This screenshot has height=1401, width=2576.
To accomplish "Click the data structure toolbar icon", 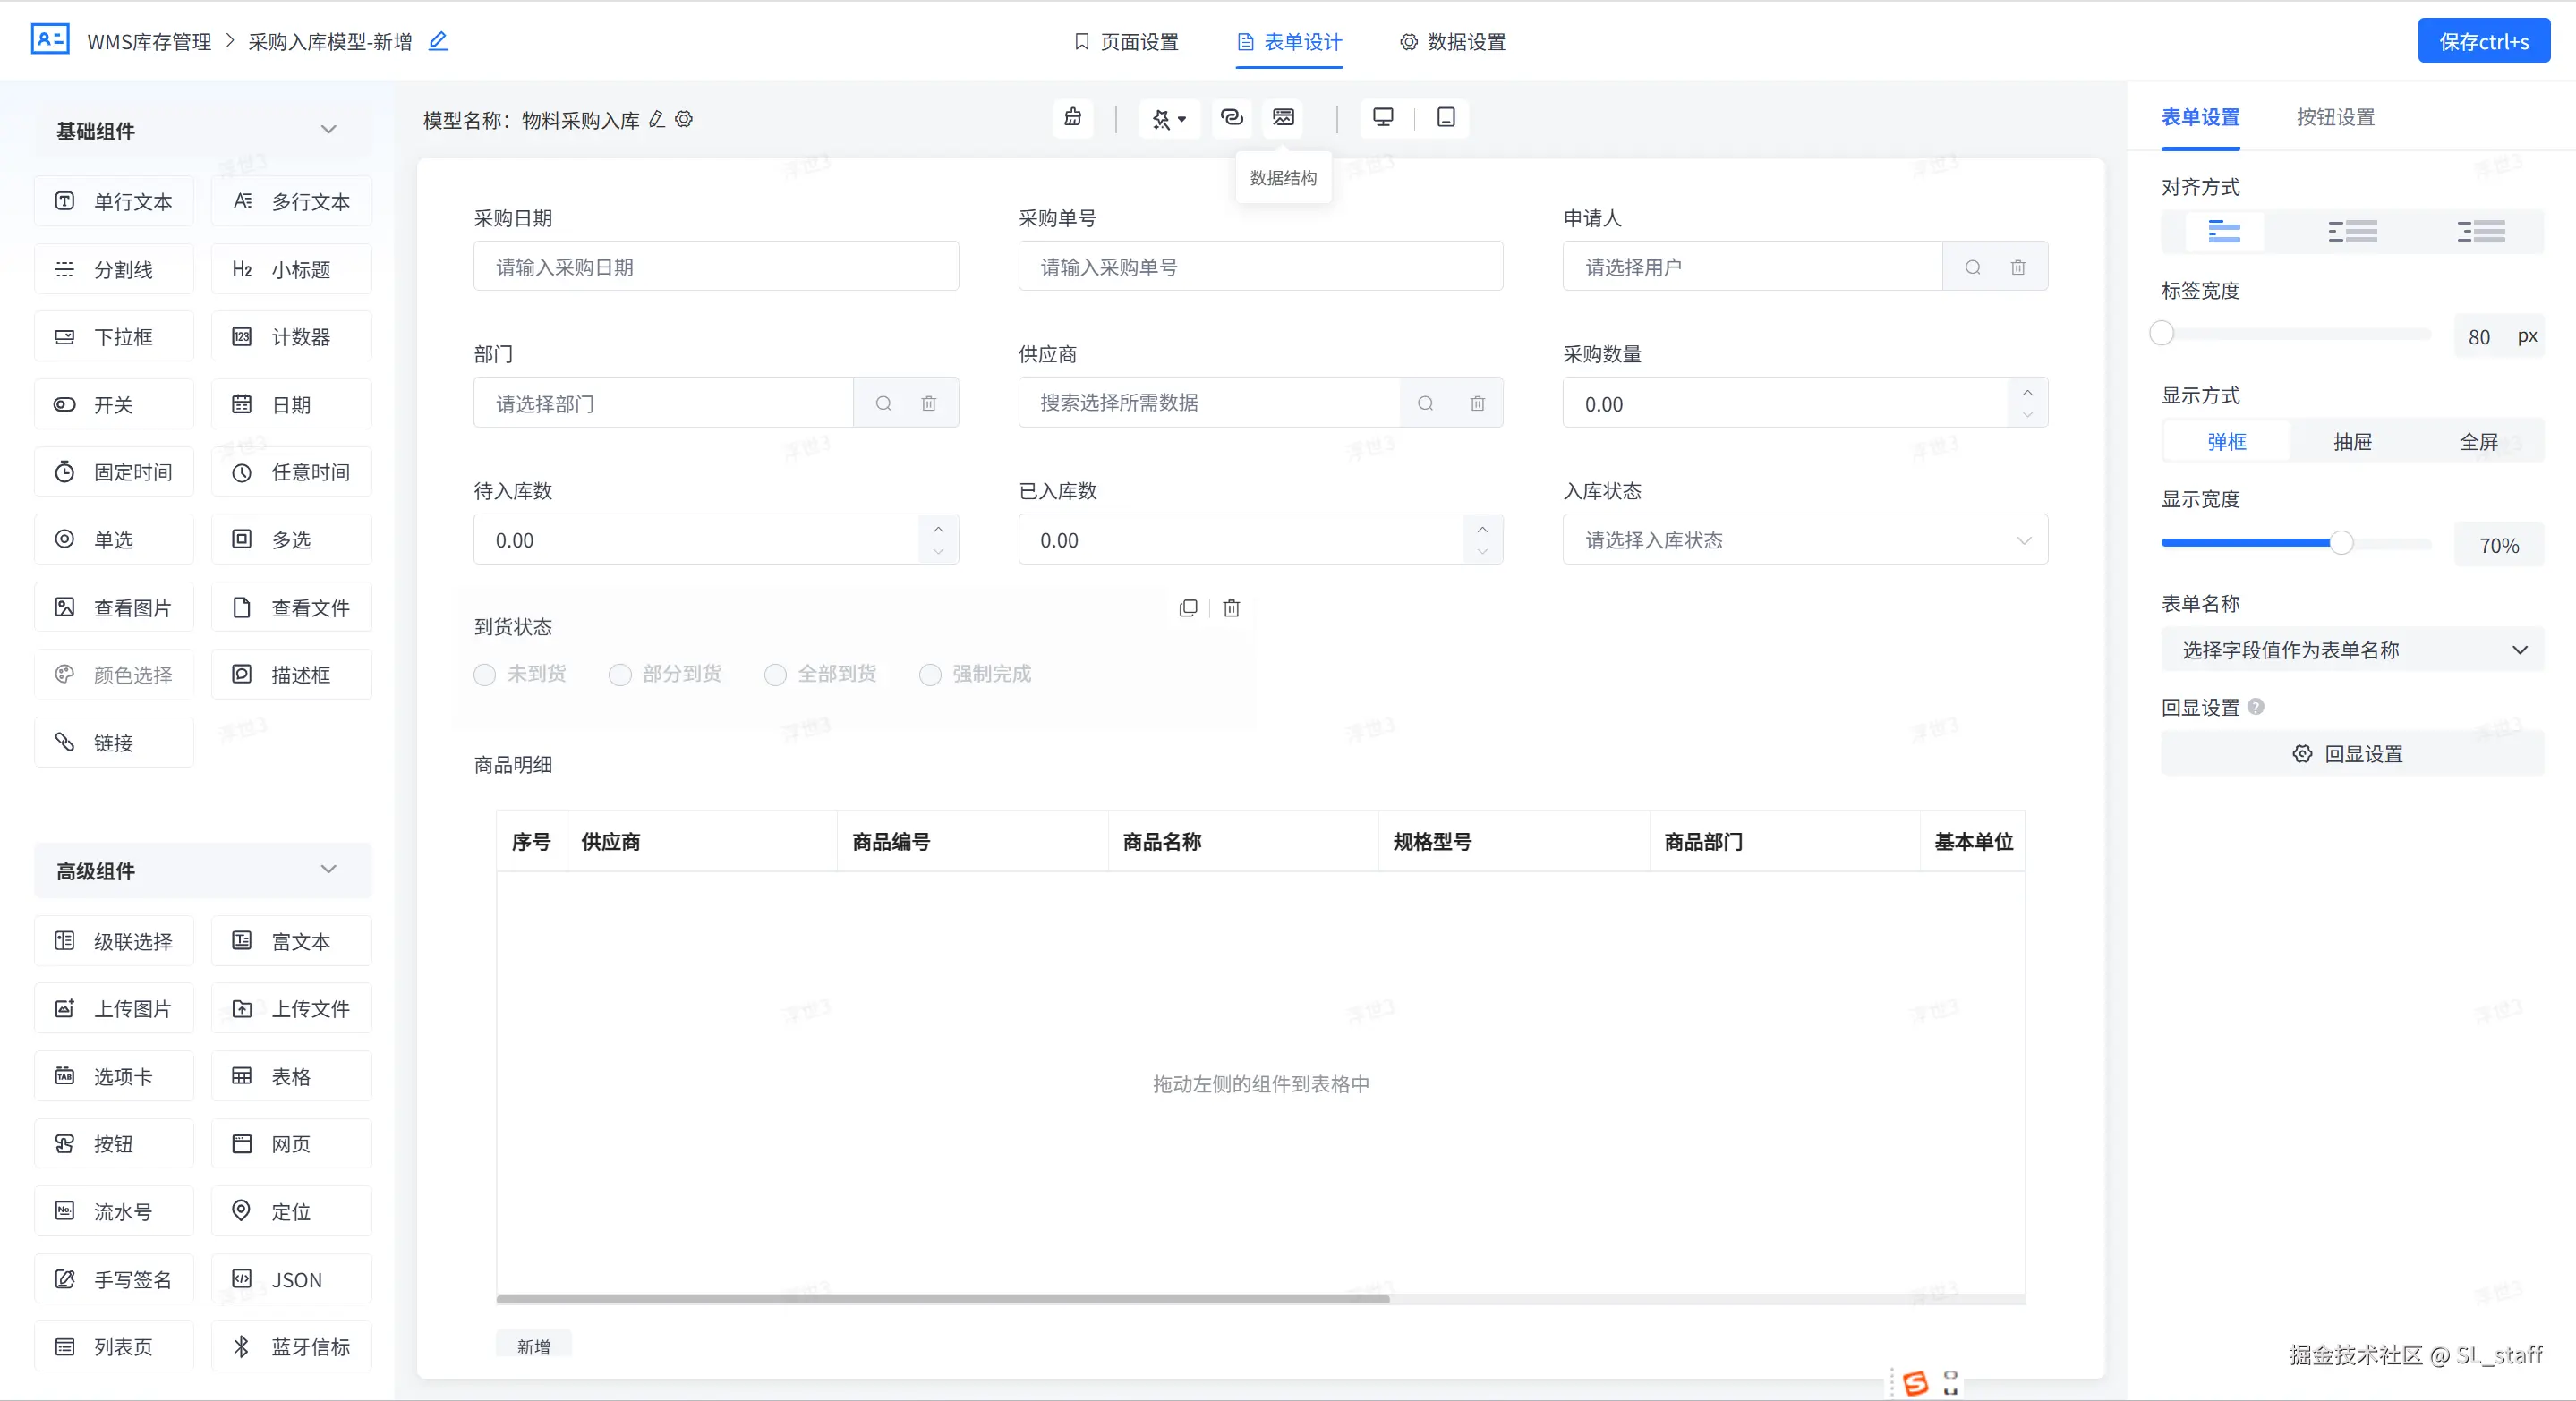I will (x=1283, y=118).
